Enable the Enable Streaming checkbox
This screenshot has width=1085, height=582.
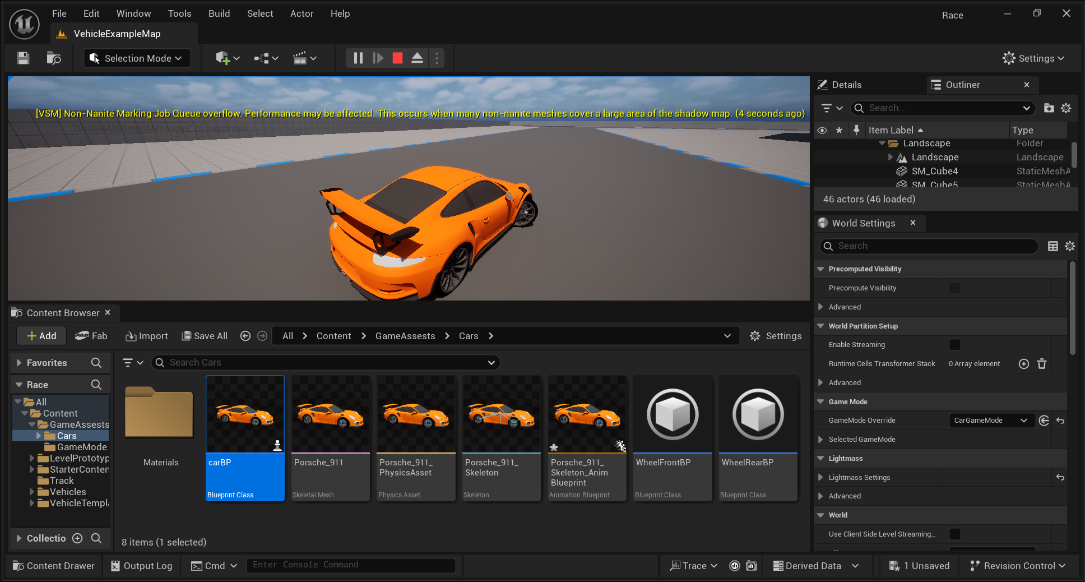pos(955,345)
